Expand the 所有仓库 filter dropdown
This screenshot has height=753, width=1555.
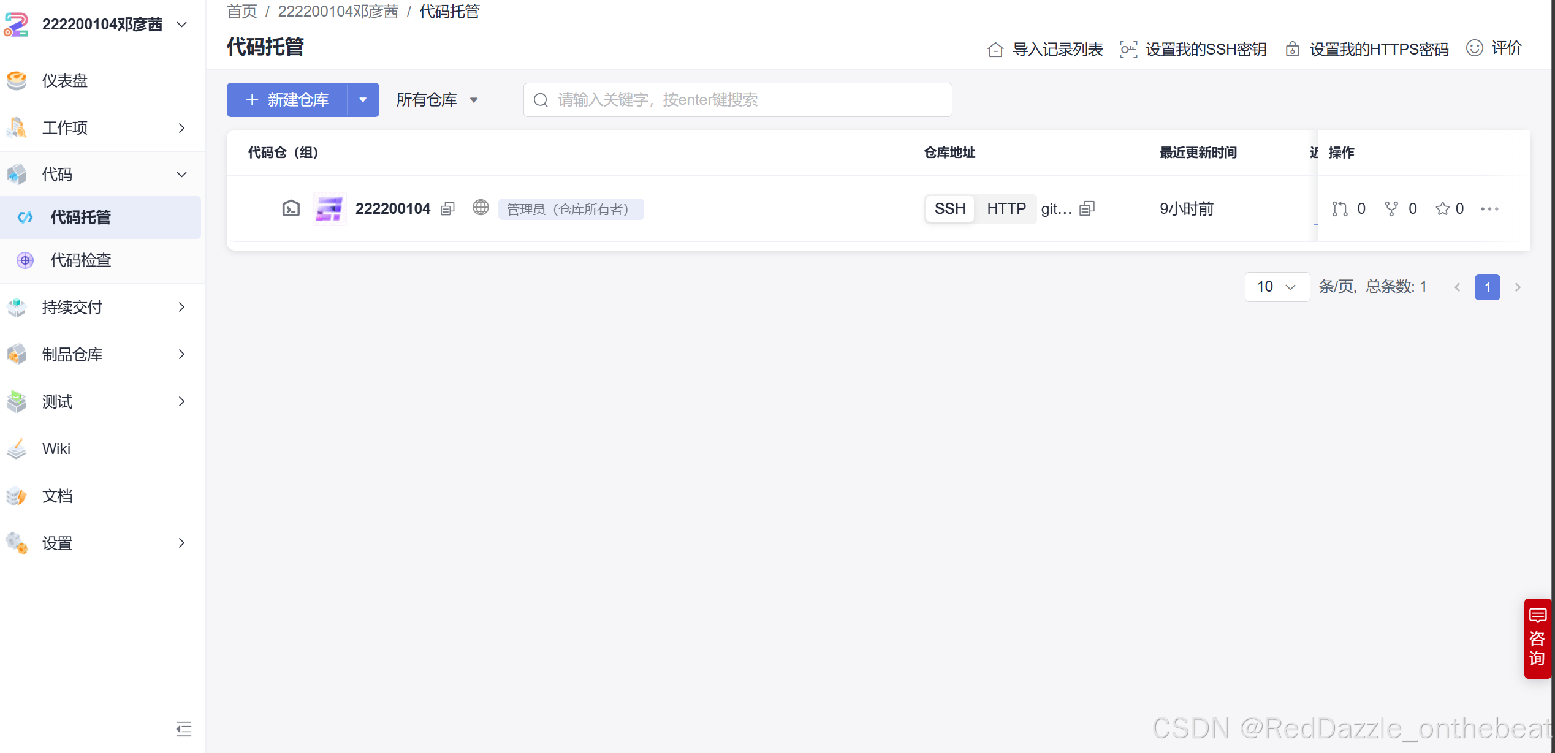(x=436, y=100)
